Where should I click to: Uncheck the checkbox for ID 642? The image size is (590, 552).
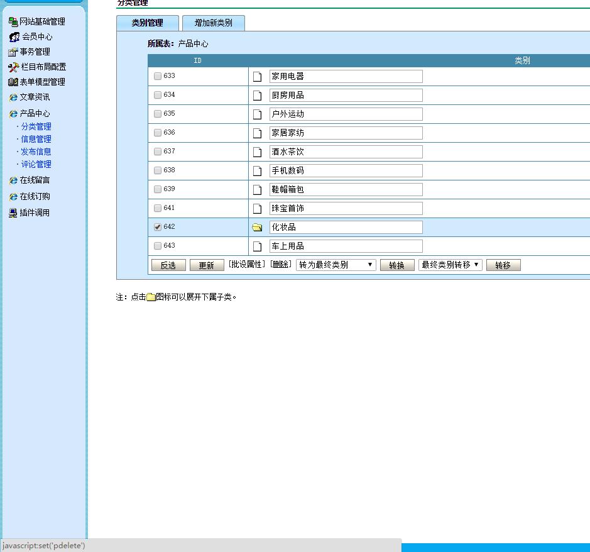coord(158,227)
